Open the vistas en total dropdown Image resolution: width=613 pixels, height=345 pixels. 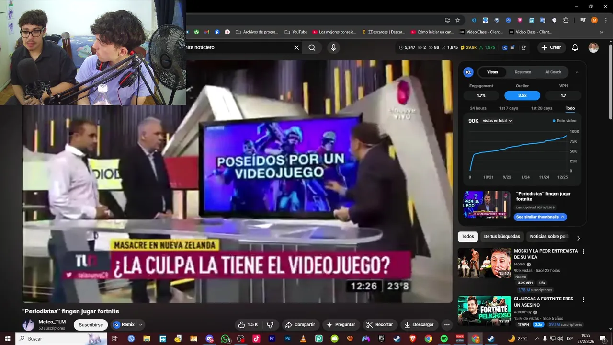(x=498, y=121)
